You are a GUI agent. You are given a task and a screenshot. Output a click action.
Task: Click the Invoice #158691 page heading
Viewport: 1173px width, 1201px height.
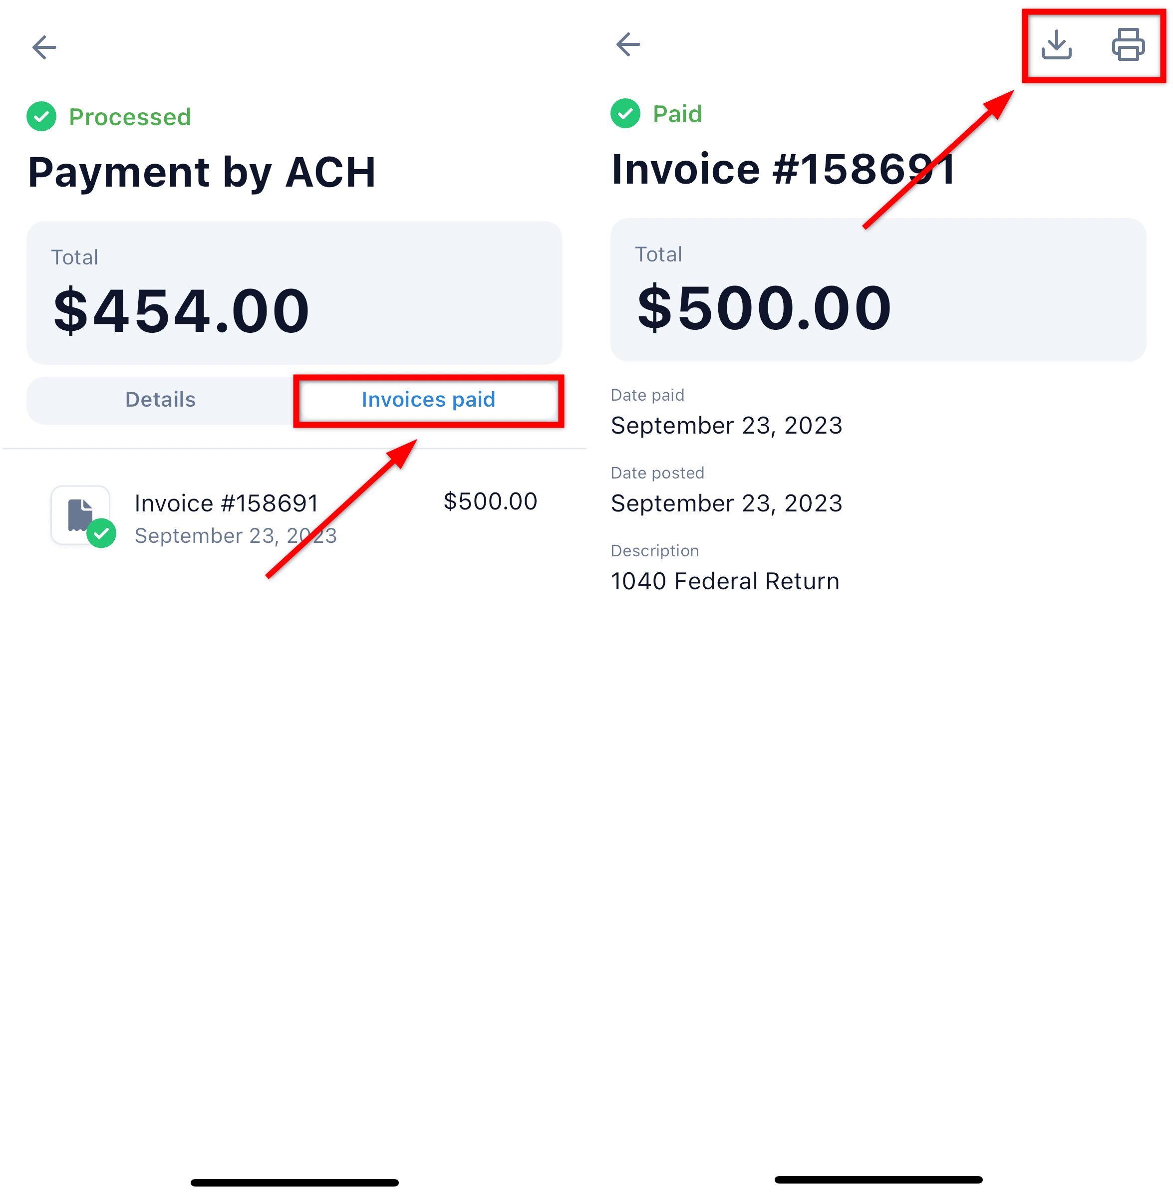[x=782, y=169]
